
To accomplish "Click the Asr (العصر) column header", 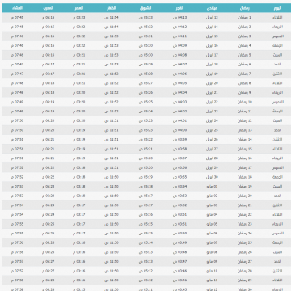I will pos(79,8).
